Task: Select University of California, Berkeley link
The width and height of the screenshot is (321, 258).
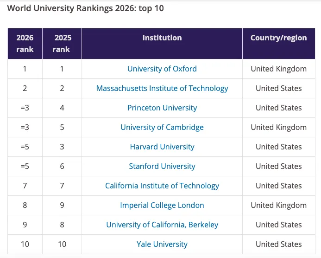Action: click(162, 225)
